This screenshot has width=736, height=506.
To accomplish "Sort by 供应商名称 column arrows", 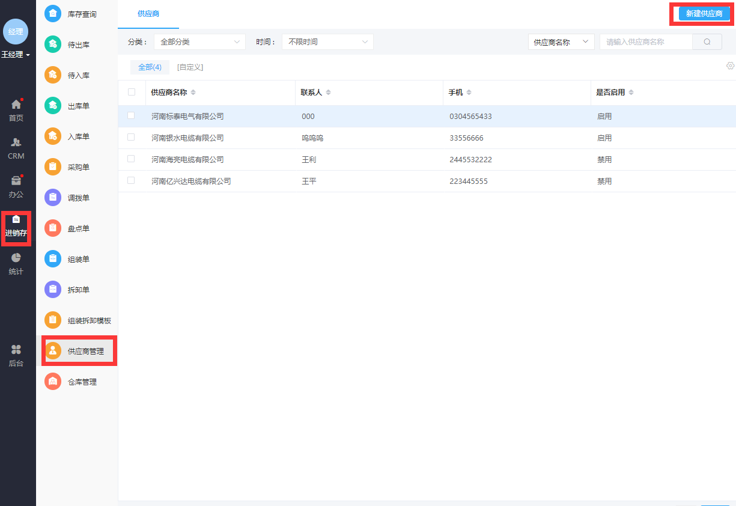I will pos(193,93).
